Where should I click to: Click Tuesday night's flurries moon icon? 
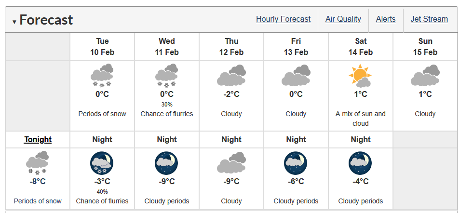[x=102, y=163]
